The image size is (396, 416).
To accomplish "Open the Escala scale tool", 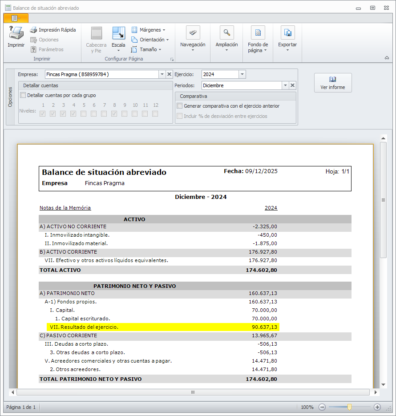I will click(118, 34).
